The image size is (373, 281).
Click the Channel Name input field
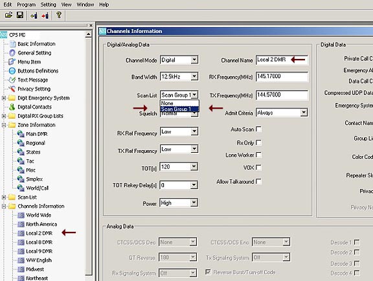pyautogui.click(x=282, y=60)
